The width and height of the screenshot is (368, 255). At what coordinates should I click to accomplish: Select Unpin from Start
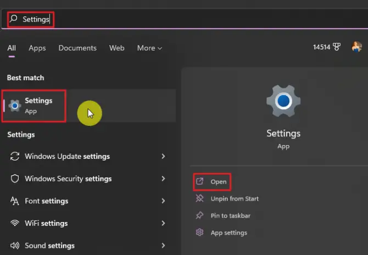coord(235,198)
